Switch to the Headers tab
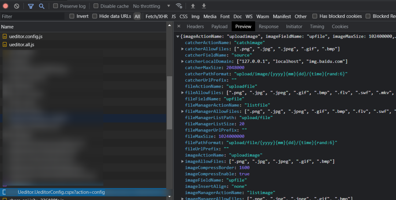This screenshot has width=396, height=200. pyautogui.click(x=195, y=26)
